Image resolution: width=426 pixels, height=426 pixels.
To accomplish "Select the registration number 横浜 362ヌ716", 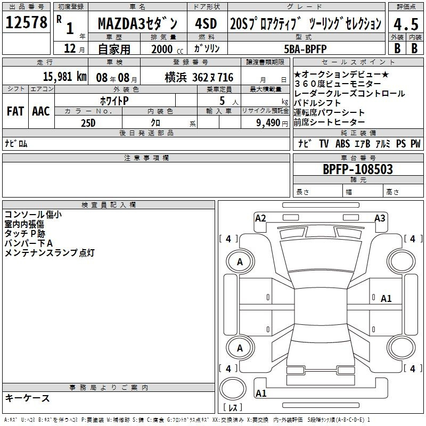I will coord(192,77).
